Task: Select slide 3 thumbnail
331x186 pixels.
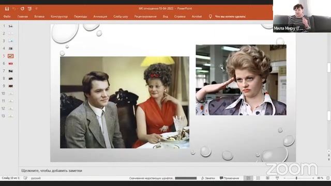Action: 10,41
